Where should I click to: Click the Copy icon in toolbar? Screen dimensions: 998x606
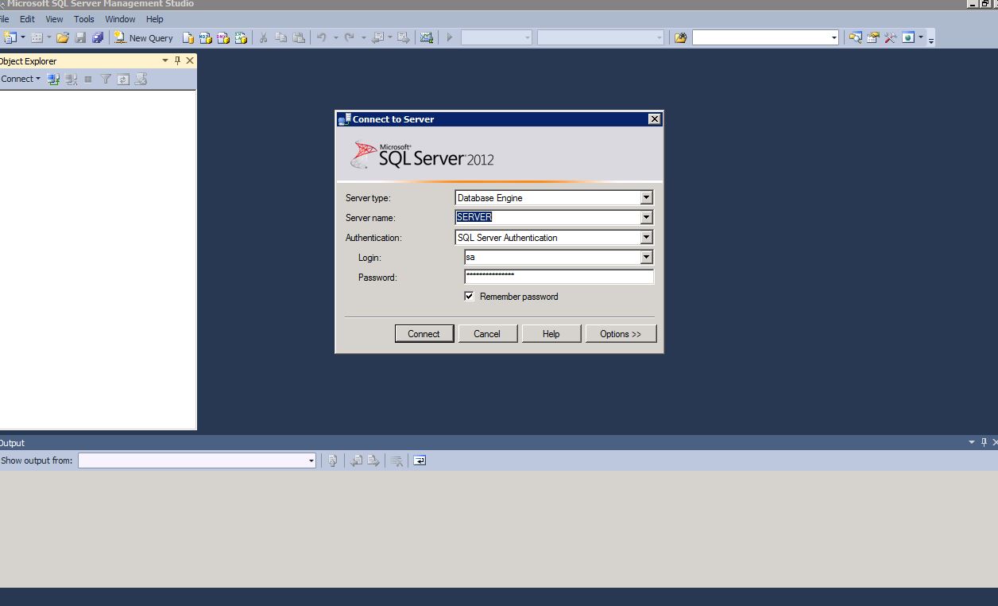pyautogui.click(x=281, y=37)
